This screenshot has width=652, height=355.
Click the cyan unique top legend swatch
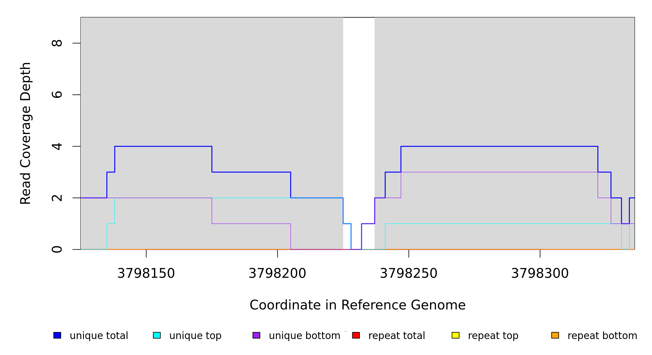[157, 335]
